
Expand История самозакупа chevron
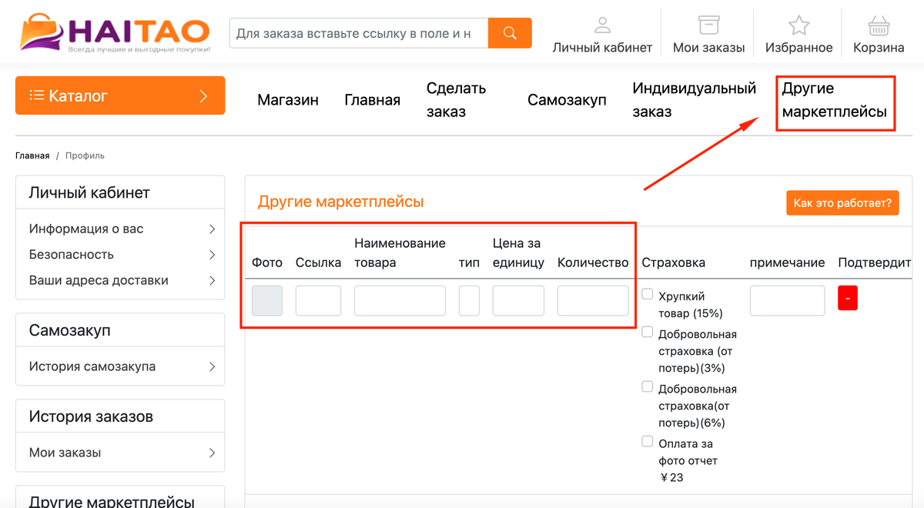click(x=212, y=366)
